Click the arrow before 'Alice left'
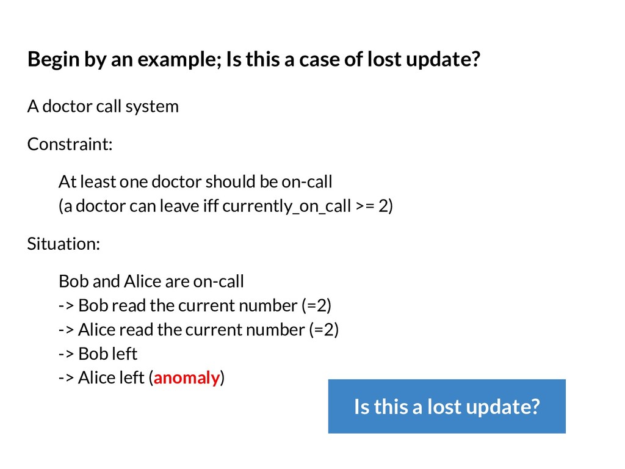 [66, 378]
